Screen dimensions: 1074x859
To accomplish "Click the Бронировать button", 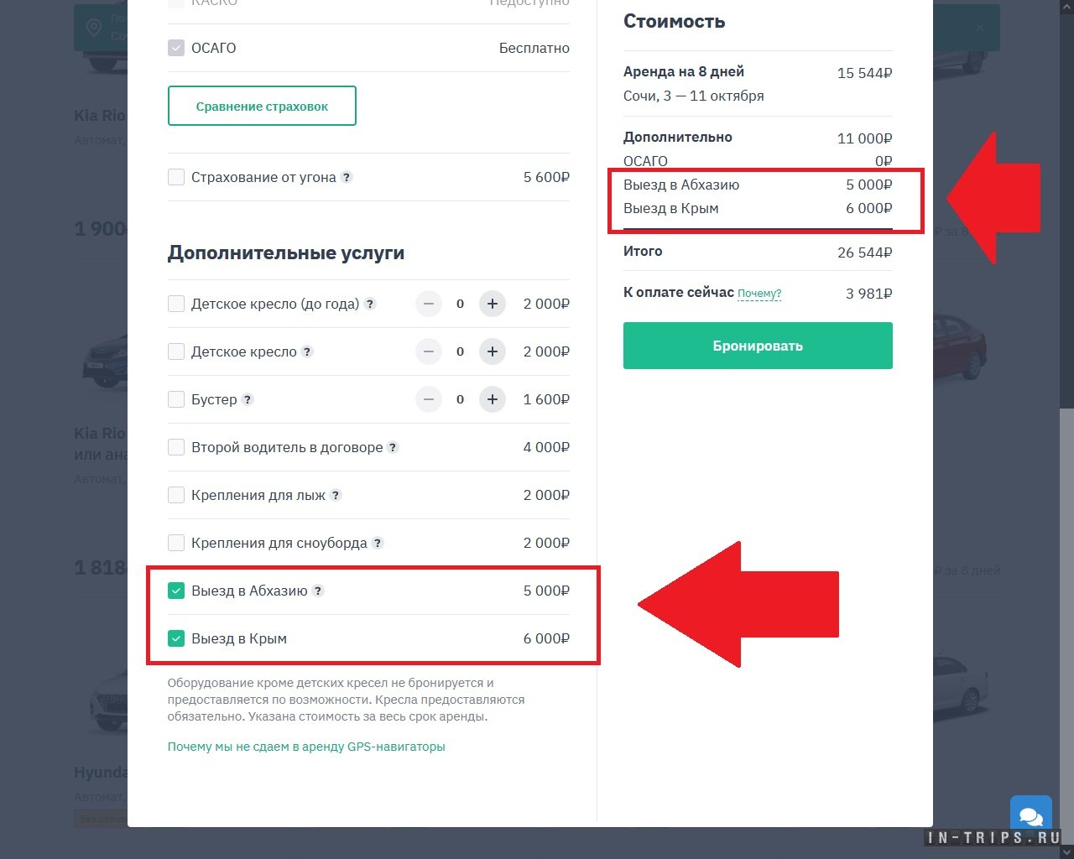I will point(758,346).
